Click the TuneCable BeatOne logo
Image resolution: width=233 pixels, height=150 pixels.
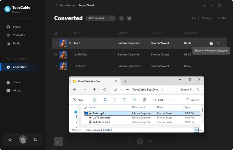8,9
